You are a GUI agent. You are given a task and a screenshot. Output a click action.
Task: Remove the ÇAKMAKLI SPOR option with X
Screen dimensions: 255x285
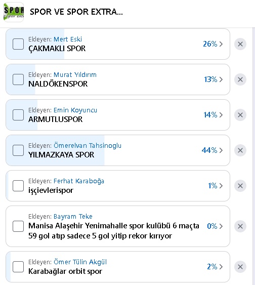click(240, 44)
